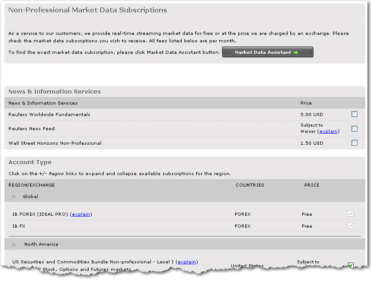Tick the Reuters News Feed checkbox
The width and height of the screenshot is (371, 300).
(354, 129)
